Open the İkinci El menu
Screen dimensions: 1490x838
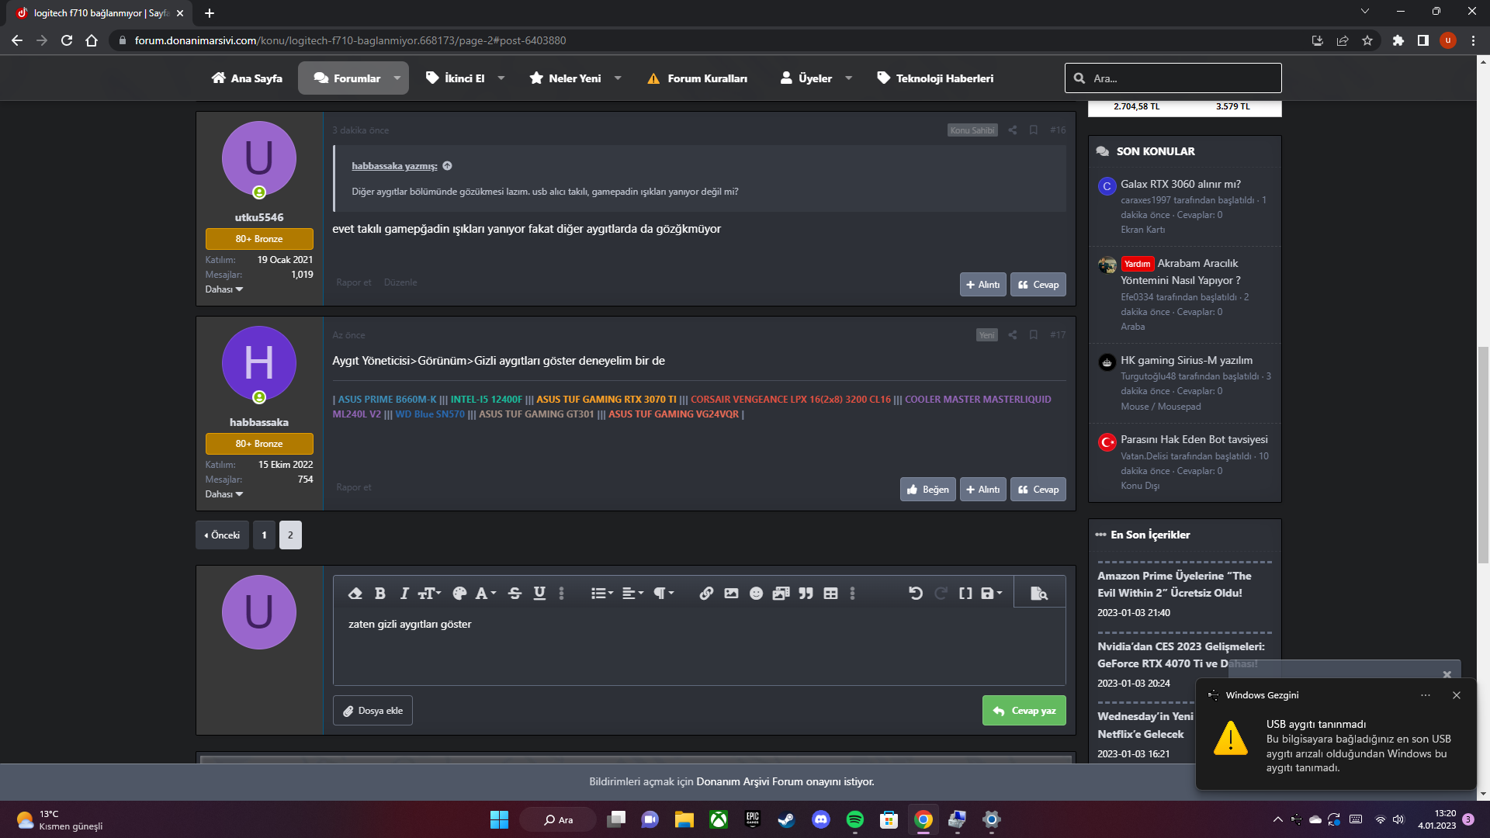pos(464,78)
